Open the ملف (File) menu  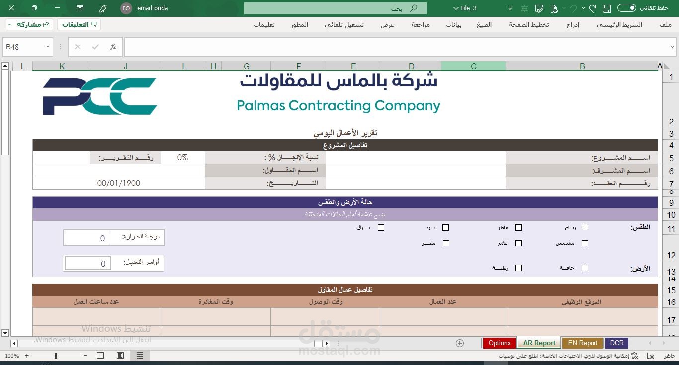click(666, 24)
